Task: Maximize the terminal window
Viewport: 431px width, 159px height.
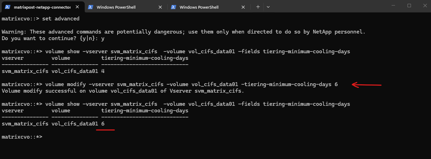Action: [409, 6]
